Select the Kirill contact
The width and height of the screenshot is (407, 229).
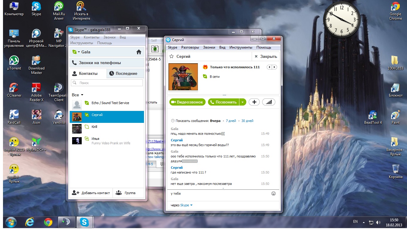tap(107, 129)
